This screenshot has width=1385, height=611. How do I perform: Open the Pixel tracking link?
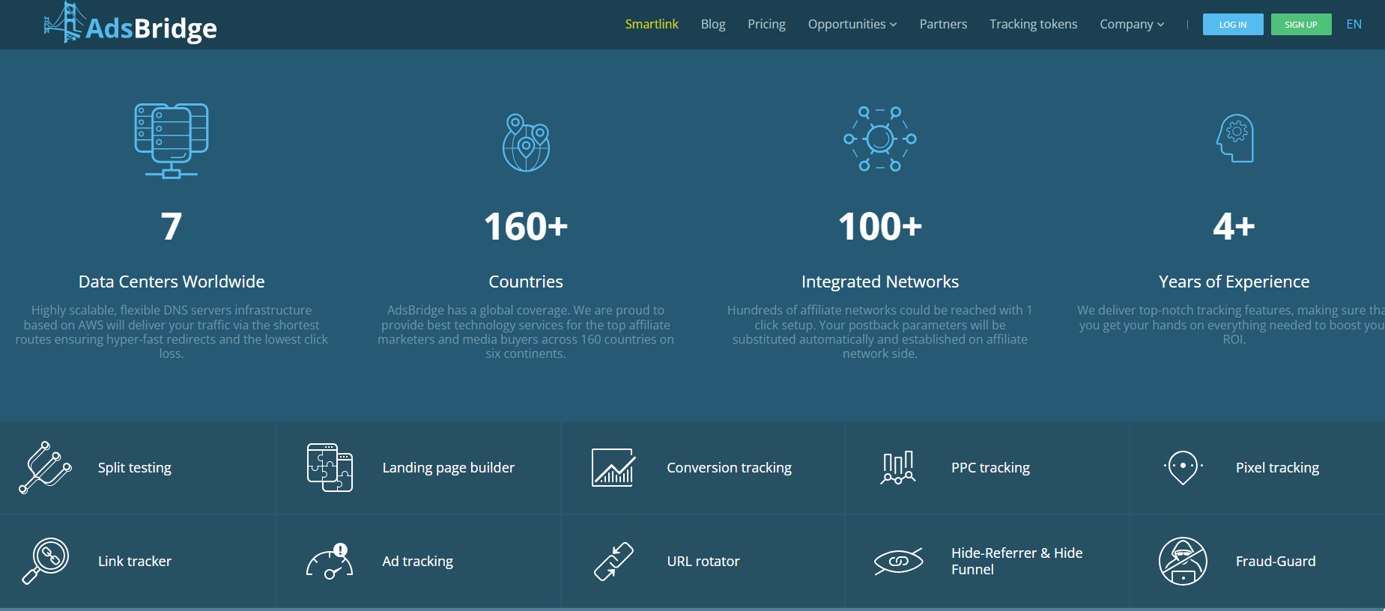(1278, 468)
